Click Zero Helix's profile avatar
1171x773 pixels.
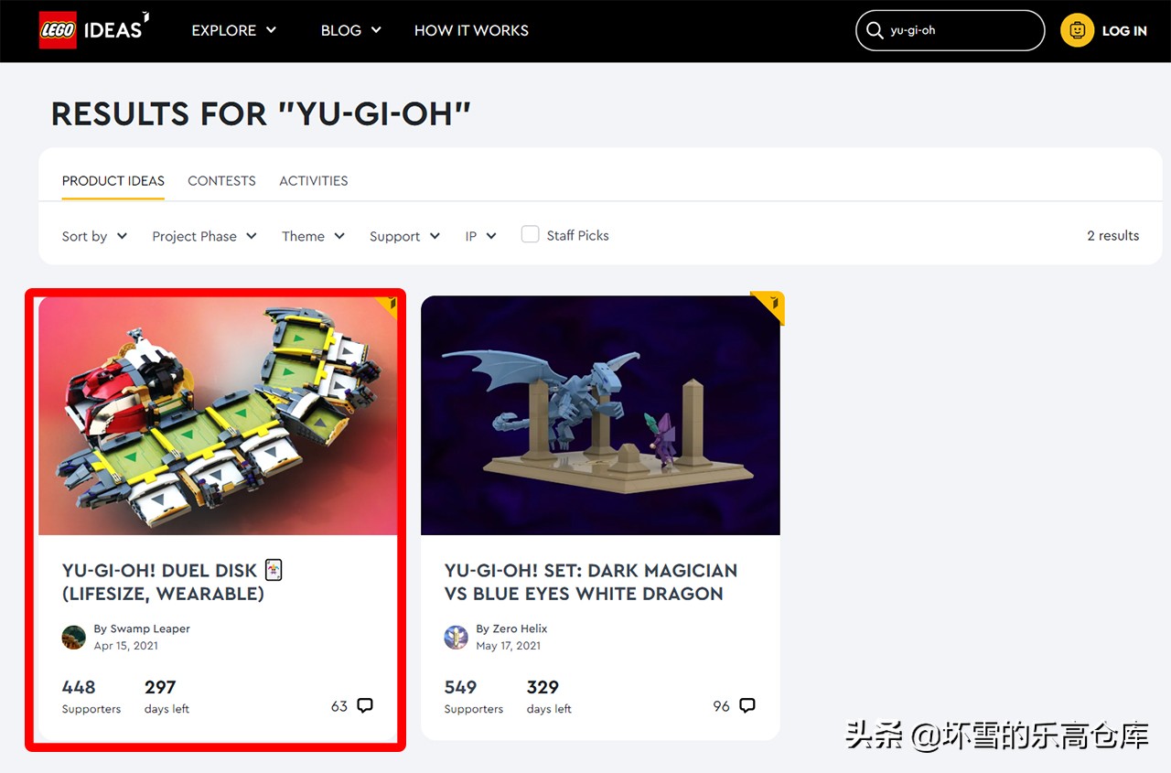[457, 637]
